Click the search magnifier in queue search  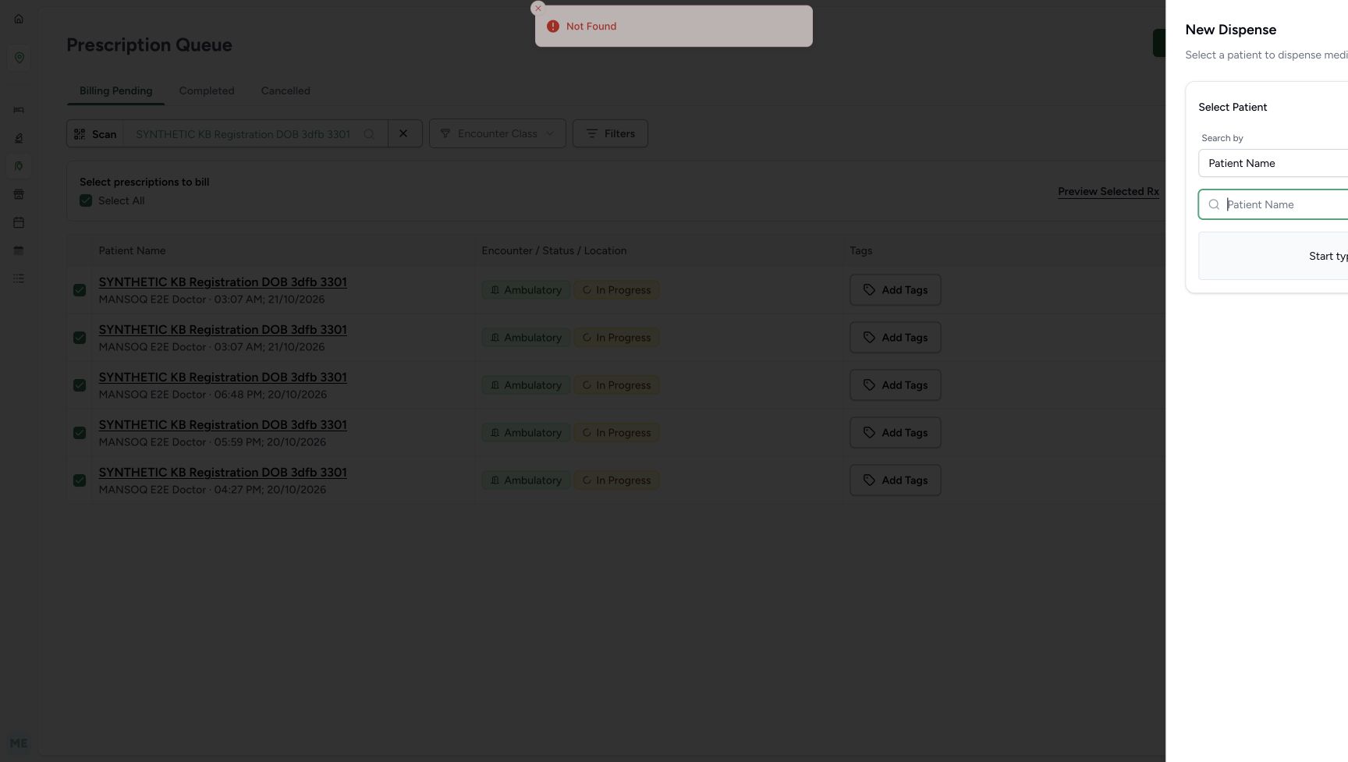pos(369,134)
